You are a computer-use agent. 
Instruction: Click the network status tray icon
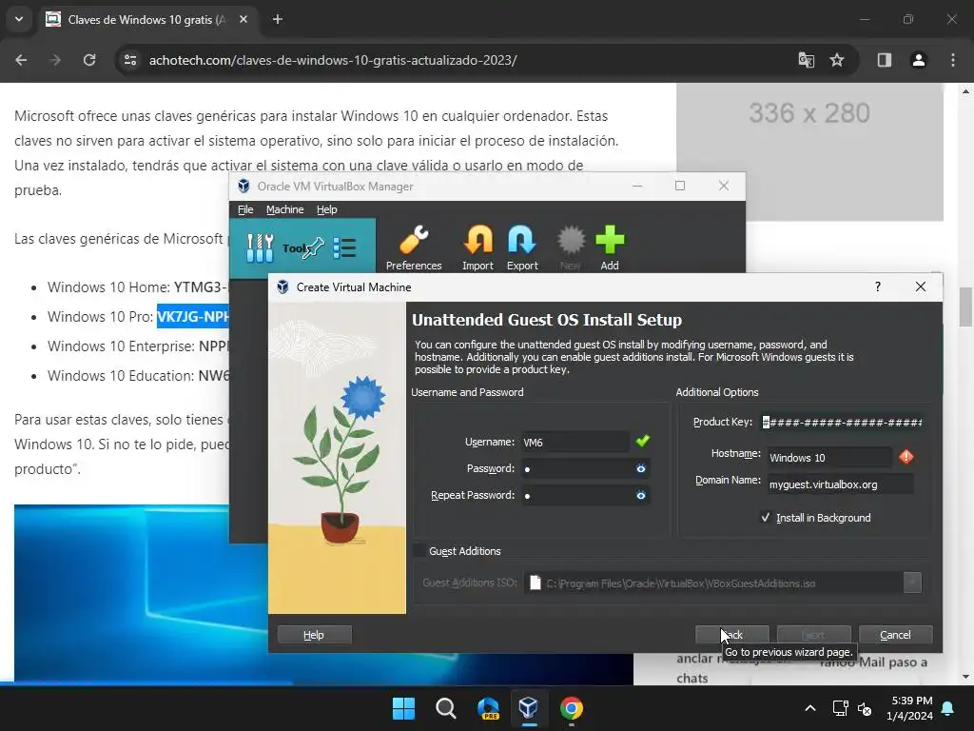(x=841, y=708)
